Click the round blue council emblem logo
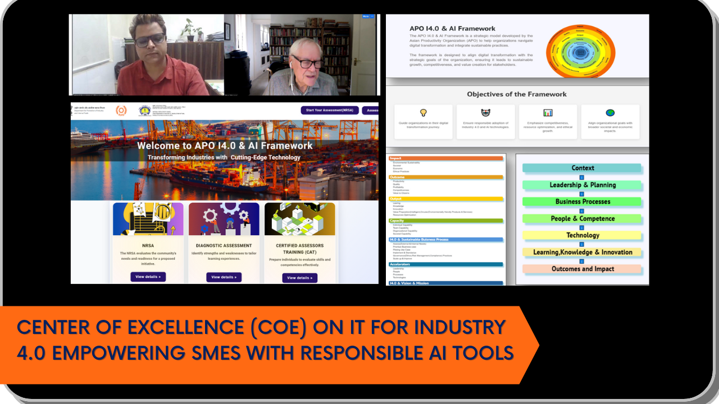 pyautogui.click(x=145, y=110)
